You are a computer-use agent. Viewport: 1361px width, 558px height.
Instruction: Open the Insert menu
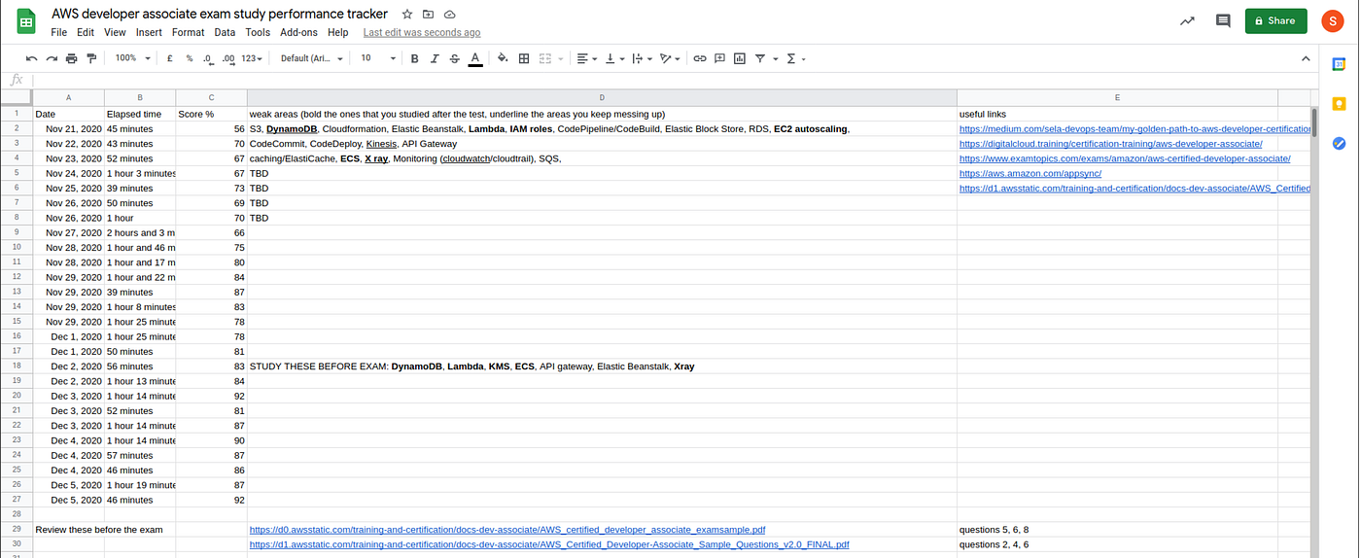149,32
